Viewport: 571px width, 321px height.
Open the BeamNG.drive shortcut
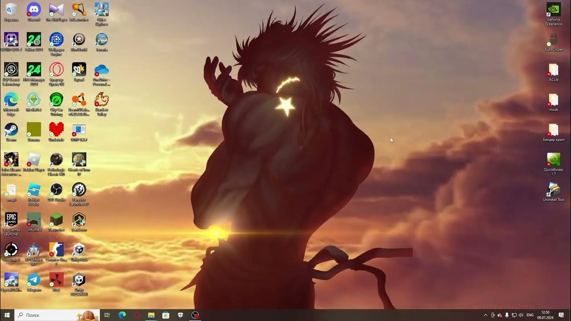(79, 104)
